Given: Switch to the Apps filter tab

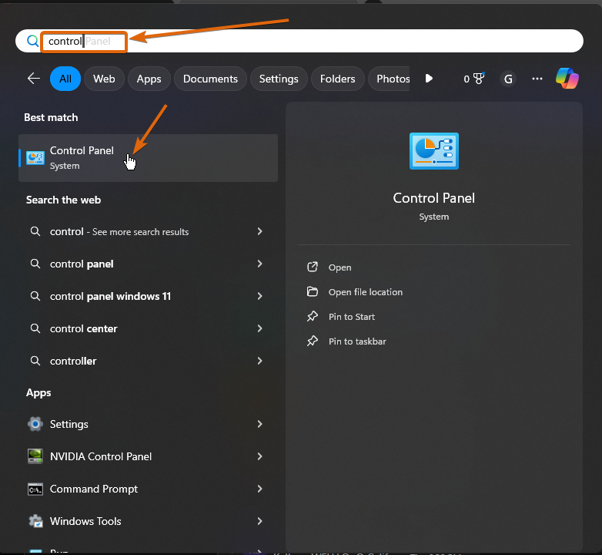Looking at the screenshot, I should (149, 79).
